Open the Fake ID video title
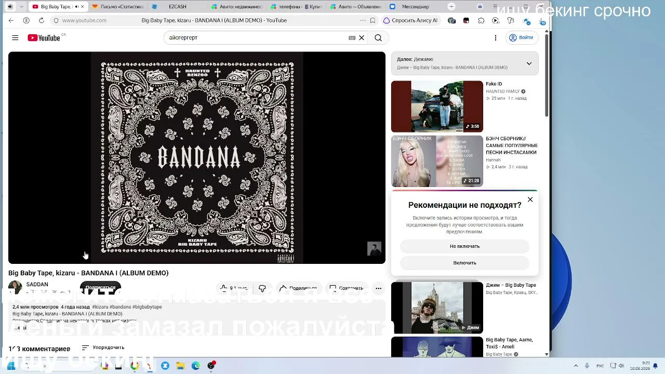 (x=494, y=84)
